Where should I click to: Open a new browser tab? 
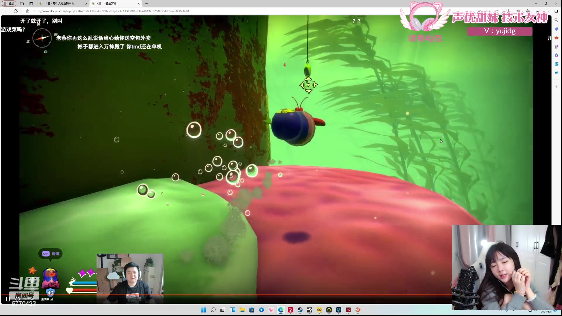click(147, 4)
